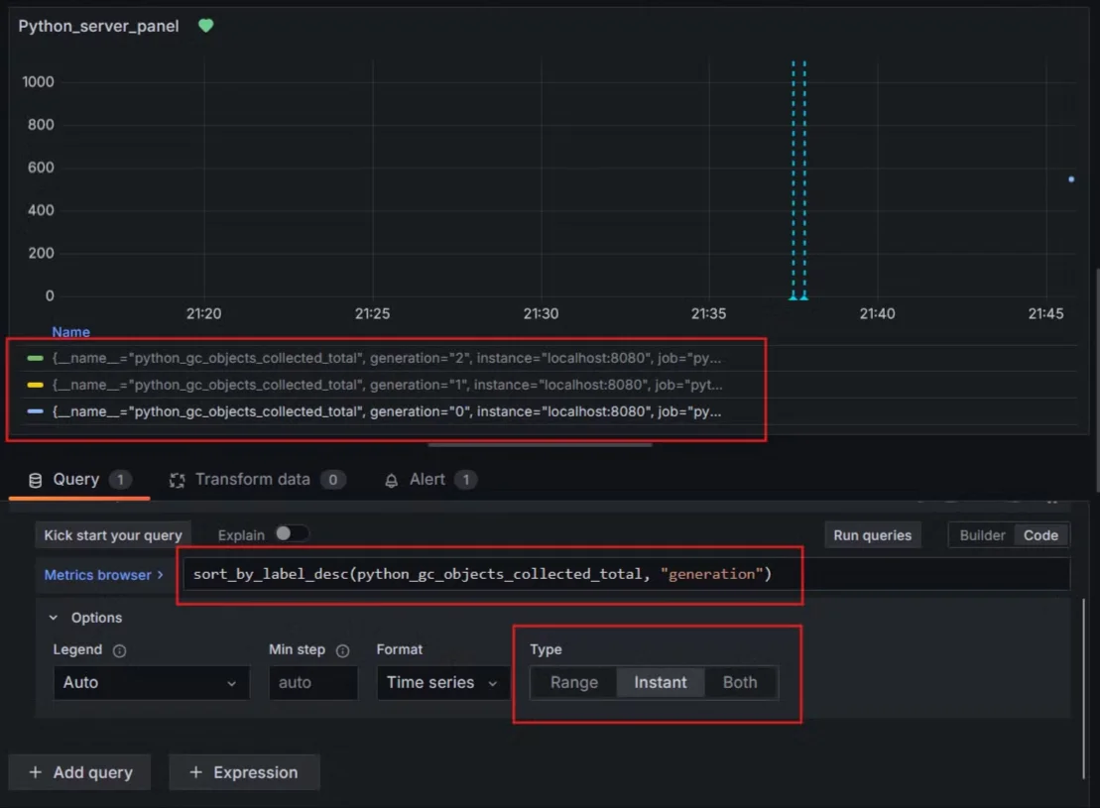
Task: Click the yellow generation="1" legend swatch
Action: (35, 385)
